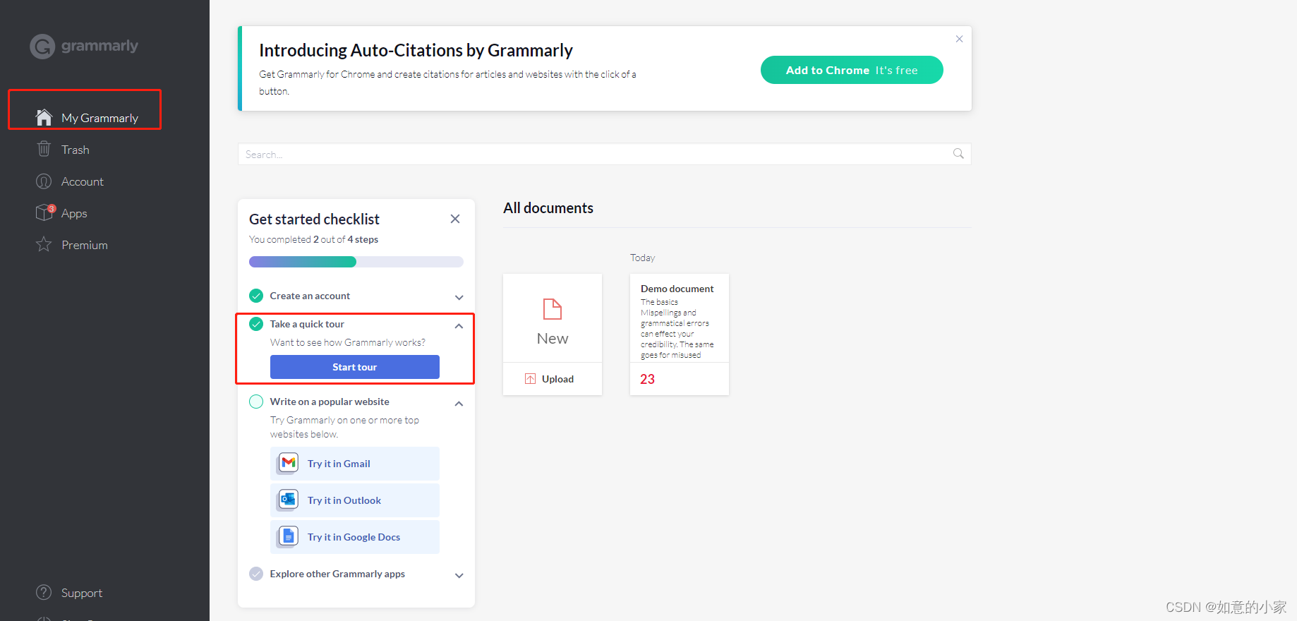The height and width of the screenshot is (621, 1297).
Task: Click the search magnifier icon
Action: pos(958,154)
